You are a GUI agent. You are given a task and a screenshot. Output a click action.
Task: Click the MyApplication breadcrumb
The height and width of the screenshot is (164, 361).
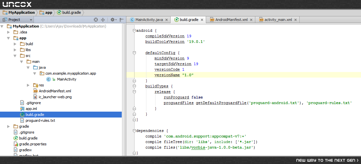19,13
